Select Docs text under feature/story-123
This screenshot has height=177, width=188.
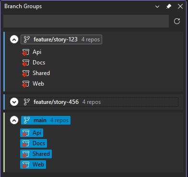[39, 63]
